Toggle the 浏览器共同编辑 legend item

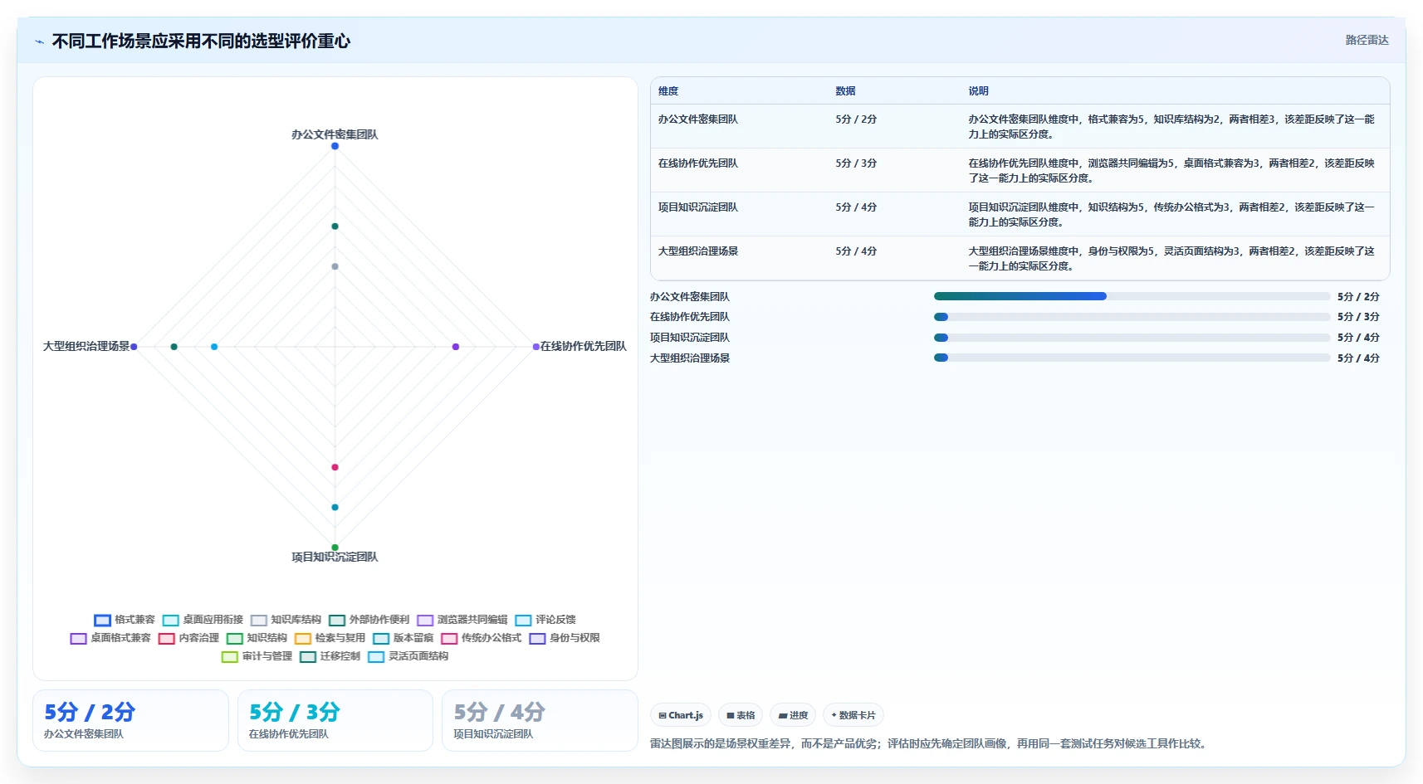point(462,620)
